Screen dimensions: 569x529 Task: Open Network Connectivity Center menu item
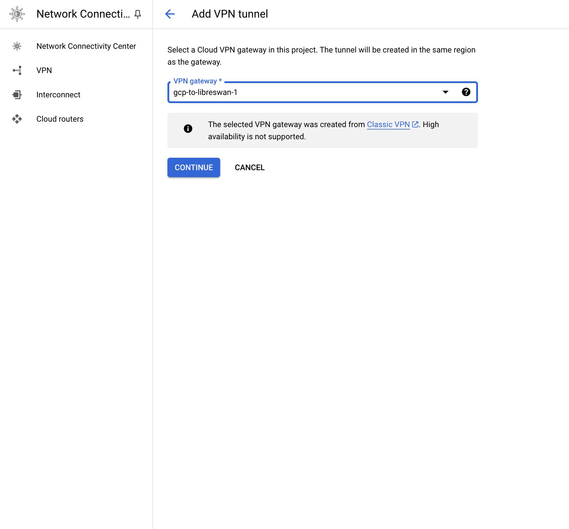(76, 46)
